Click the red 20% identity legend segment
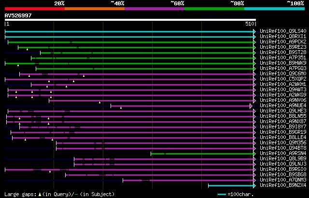The width and height of the screenshot is (309, 198). pyautogui.click(x=35, y=9)
